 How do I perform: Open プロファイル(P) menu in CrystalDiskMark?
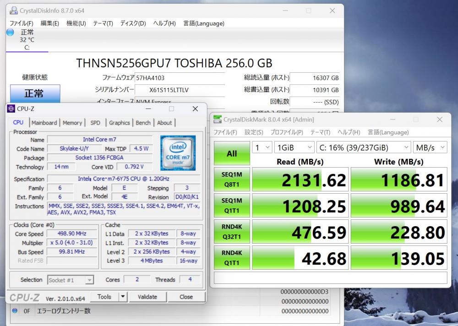point(287,132)
